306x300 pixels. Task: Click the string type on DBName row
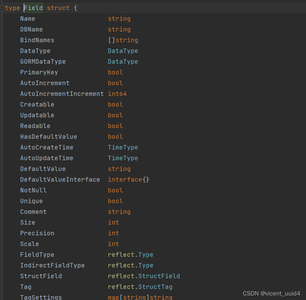click(x=119, y=29)
